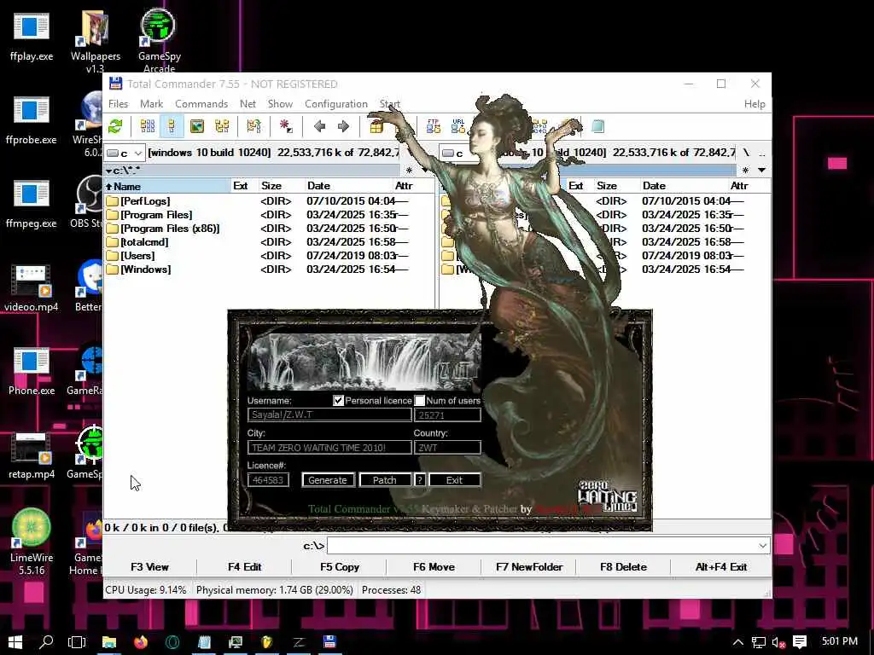Go to root with backslash button
Viewport: 874px width, 655px height.
click(x=746, y=153)
